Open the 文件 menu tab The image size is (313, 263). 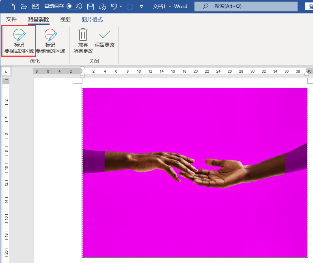(11, 19)
